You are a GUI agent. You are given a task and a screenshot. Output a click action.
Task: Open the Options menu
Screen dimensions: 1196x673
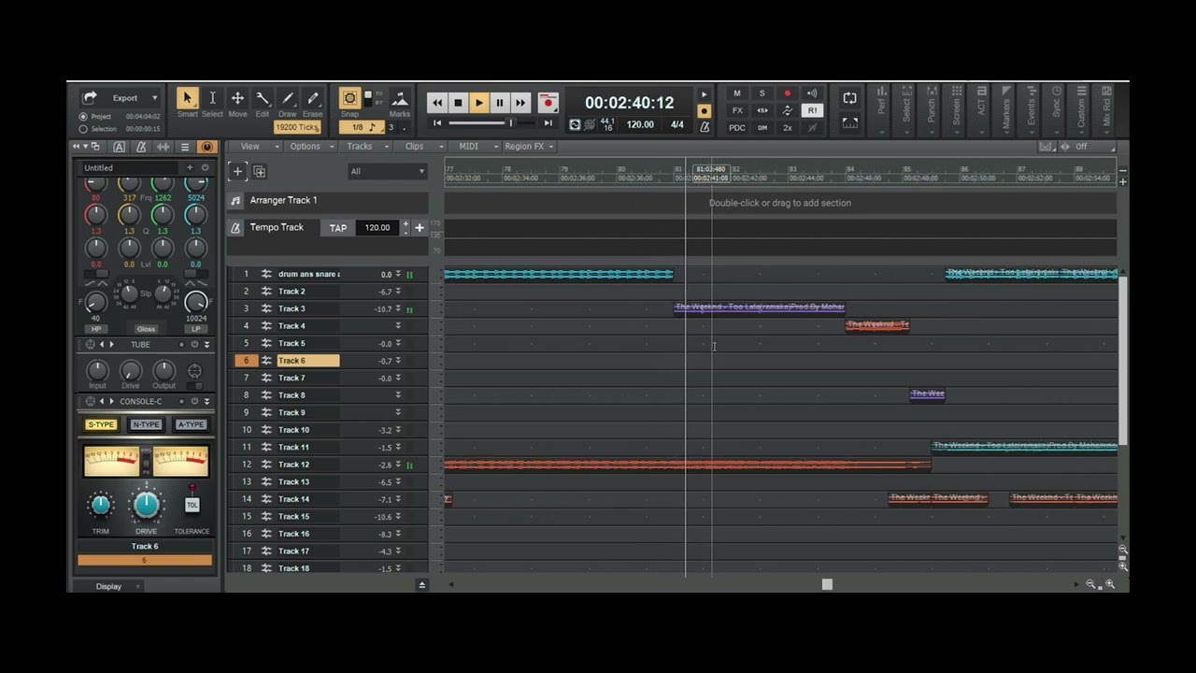pos(308,147)
